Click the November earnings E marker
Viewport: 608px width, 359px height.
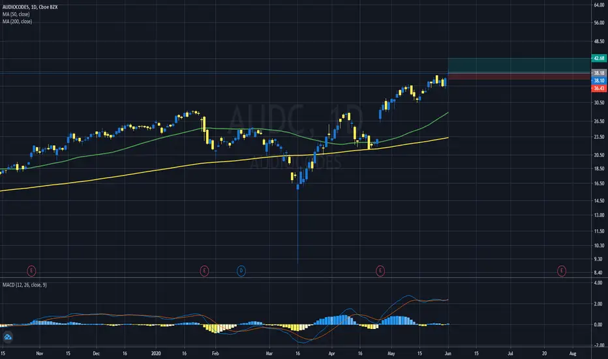click(x=31, y=270)
